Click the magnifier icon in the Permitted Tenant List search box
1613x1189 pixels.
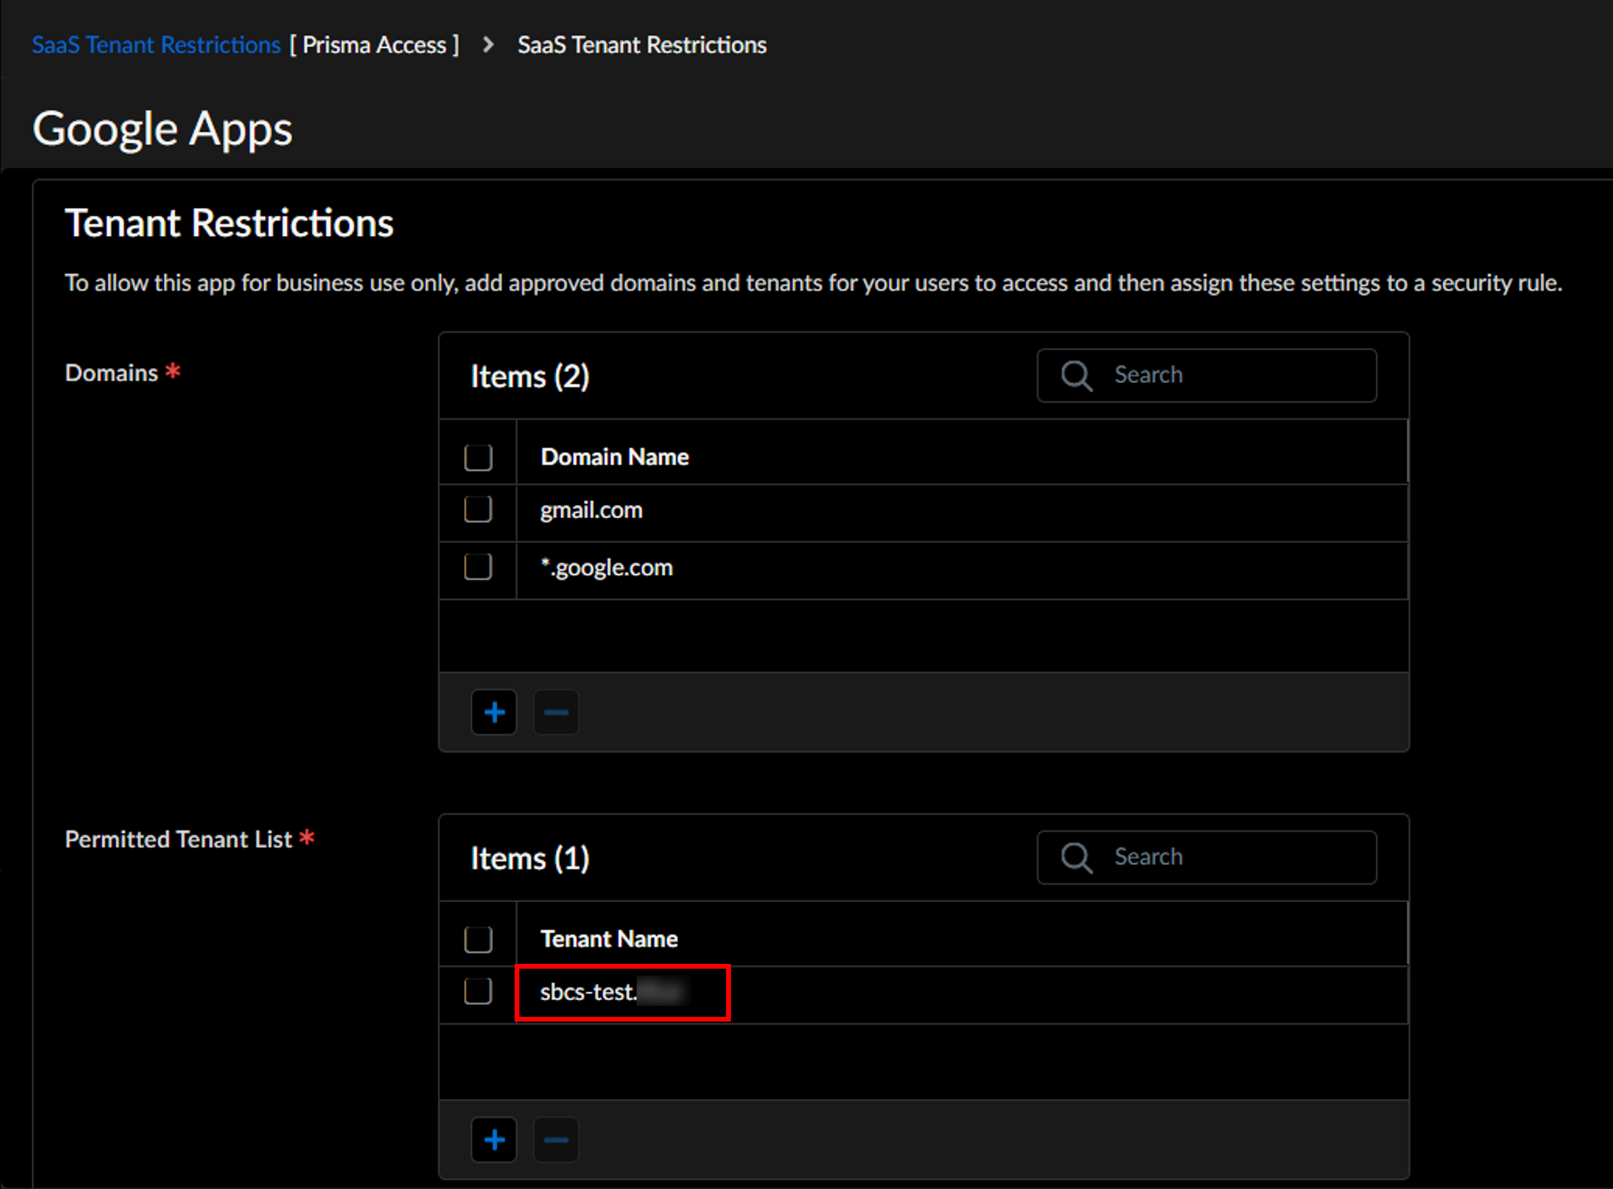(x=1077, y=858)
